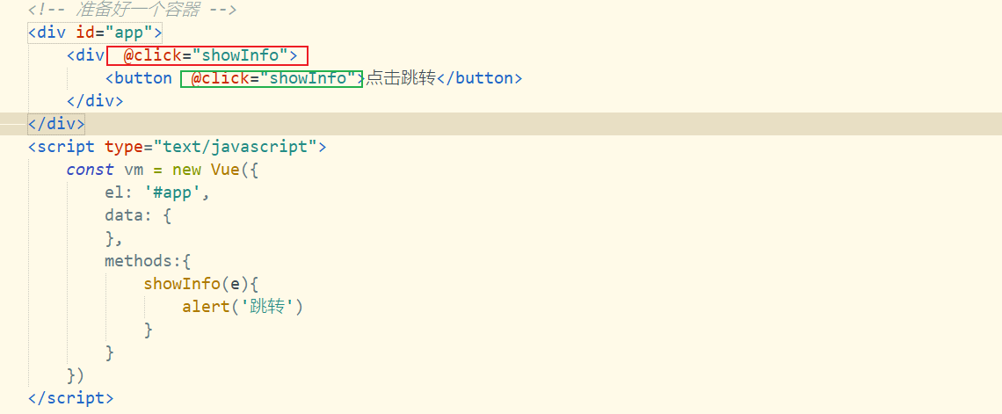Click the closing </script> tag

(70, 397)
